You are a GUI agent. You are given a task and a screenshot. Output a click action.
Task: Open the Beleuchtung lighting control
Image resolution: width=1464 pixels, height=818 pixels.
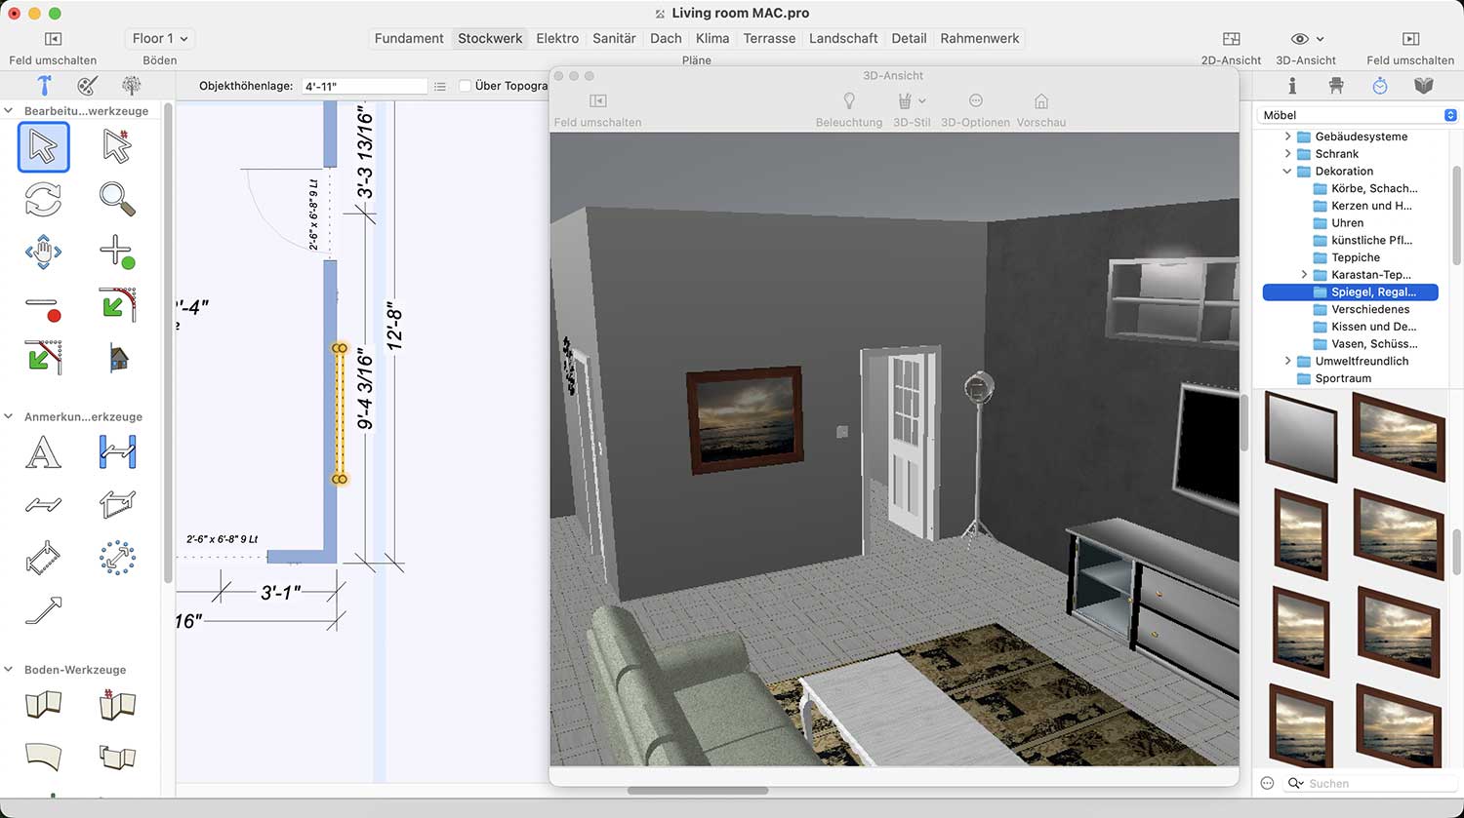[x=848, y=101]
